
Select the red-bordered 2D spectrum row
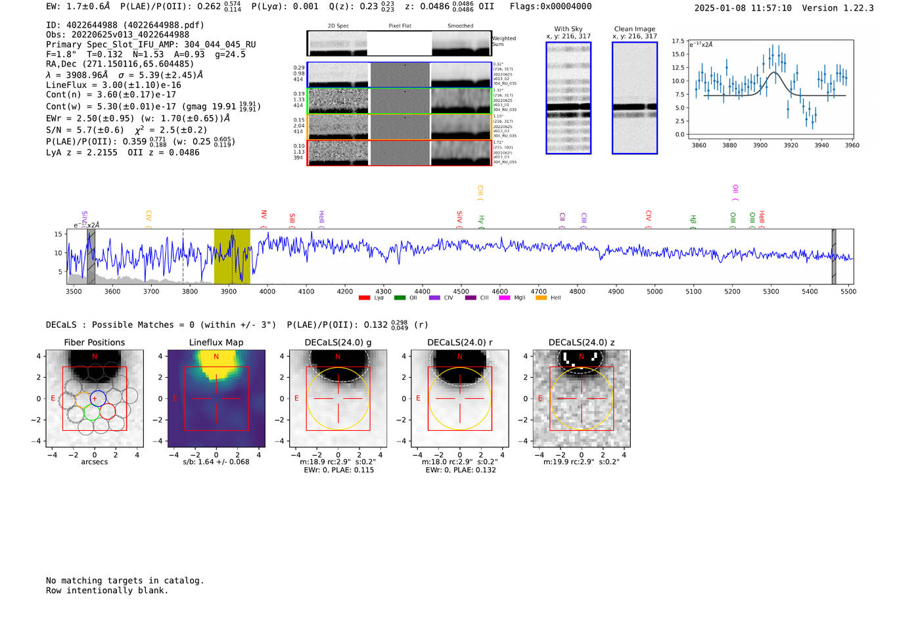point(400,152)
